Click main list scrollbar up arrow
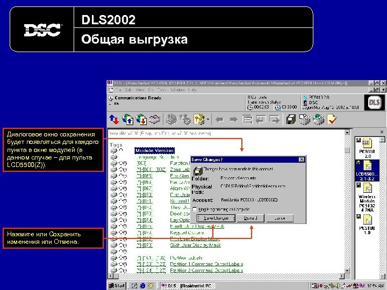Screen dimensions: 387x290 (x=347, y=132)
